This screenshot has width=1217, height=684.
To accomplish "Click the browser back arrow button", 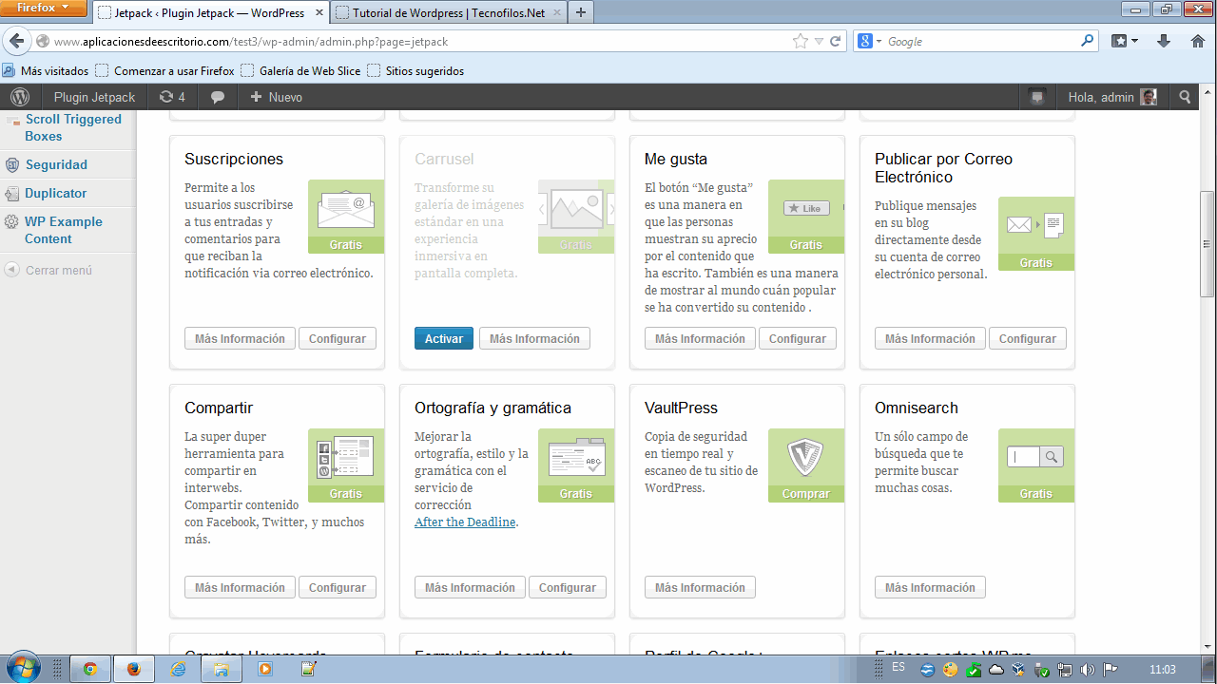I will (16, 42).
